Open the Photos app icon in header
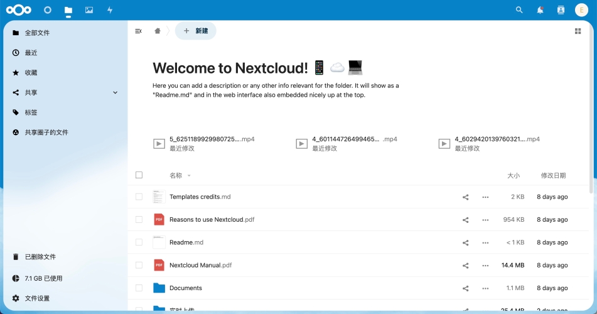This screenshot has width=597, height=314. coord(89,10)
